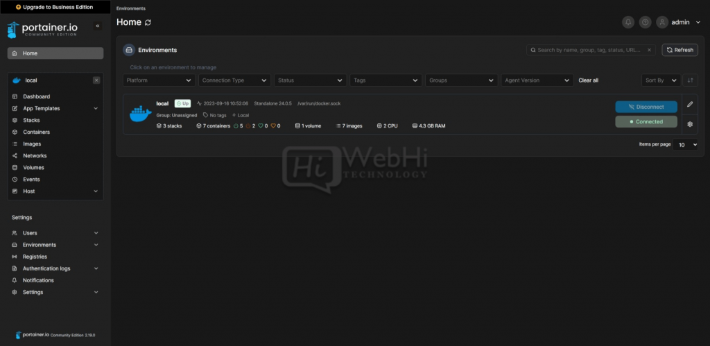
Task: Go to Stacks in the sidebar
Action: tap(31, 120)
